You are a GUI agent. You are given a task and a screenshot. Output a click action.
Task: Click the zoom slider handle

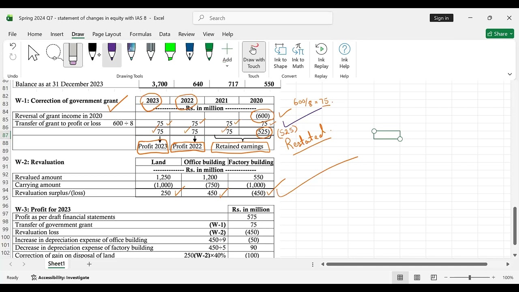click(470, 277)
